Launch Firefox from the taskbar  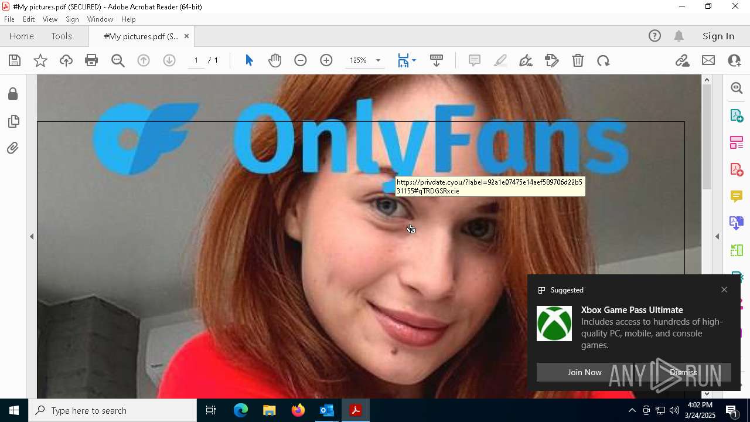(x=298, y=410)
